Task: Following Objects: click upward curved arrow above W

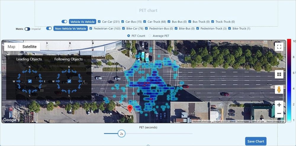Action: [x=59, y=76]
